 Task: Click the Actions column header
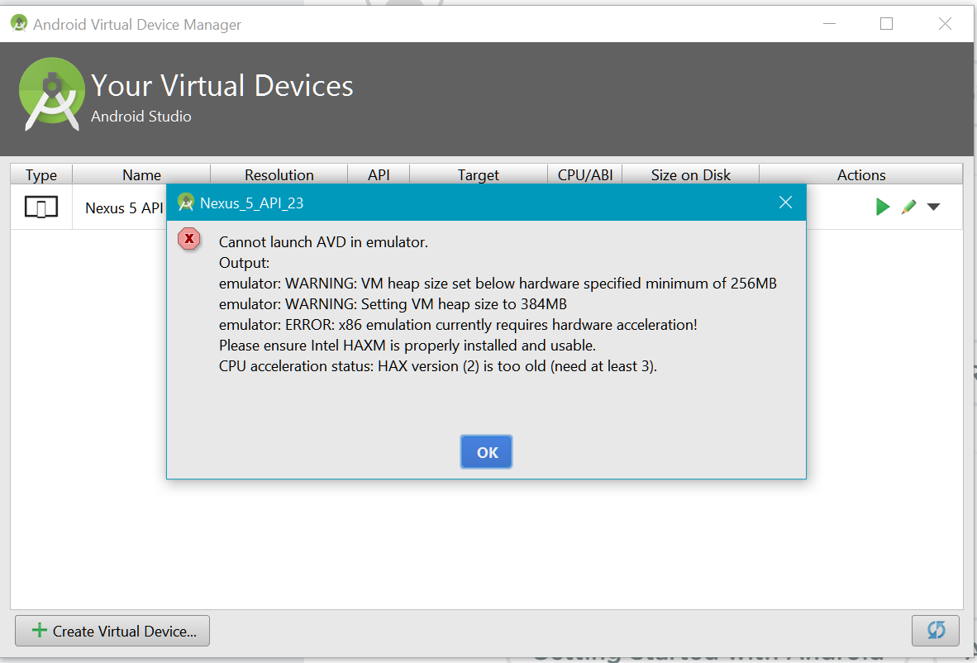[861, 174]
